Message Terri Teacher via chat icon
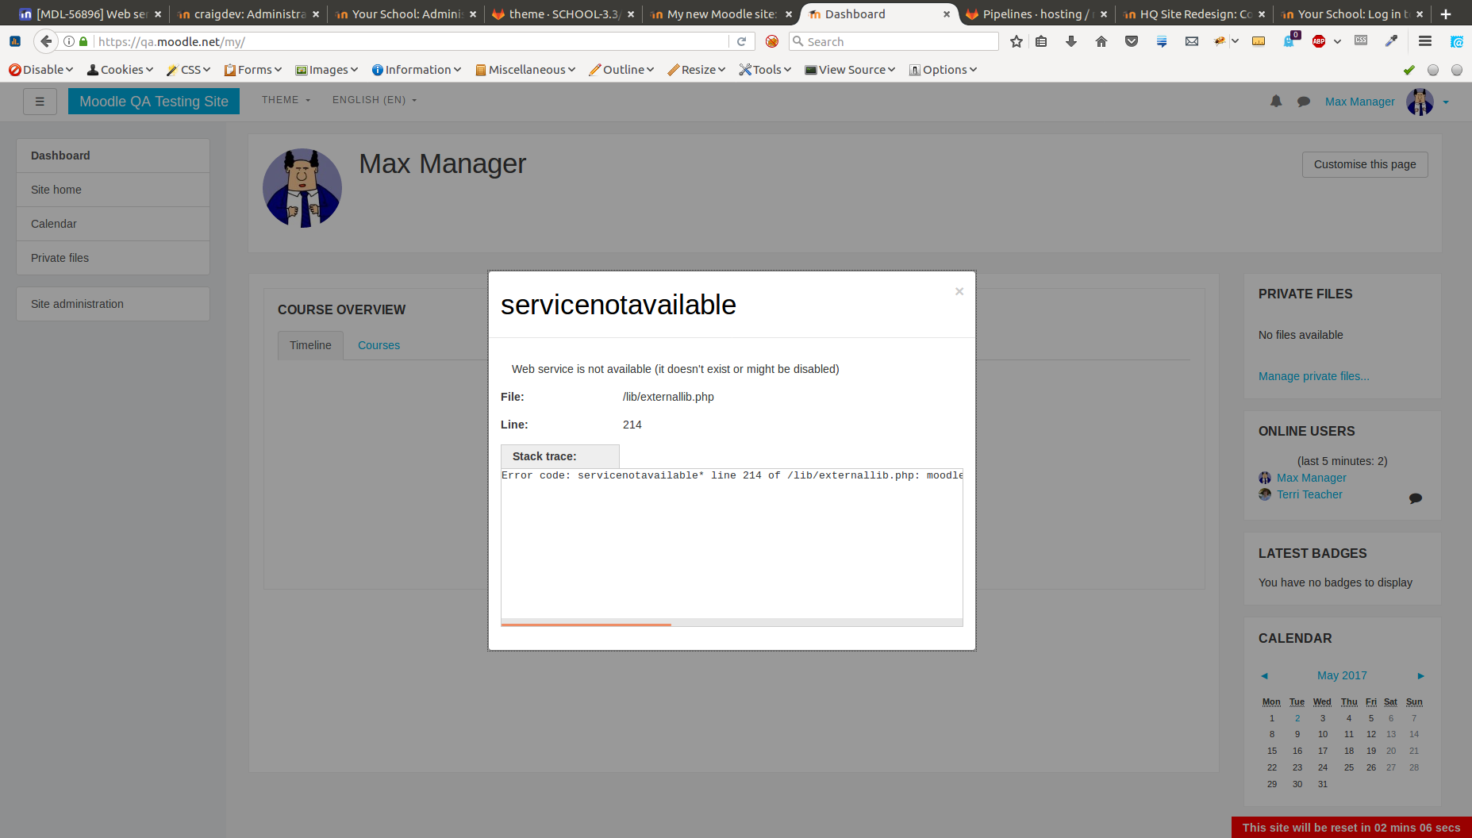 coord(1416,498)
